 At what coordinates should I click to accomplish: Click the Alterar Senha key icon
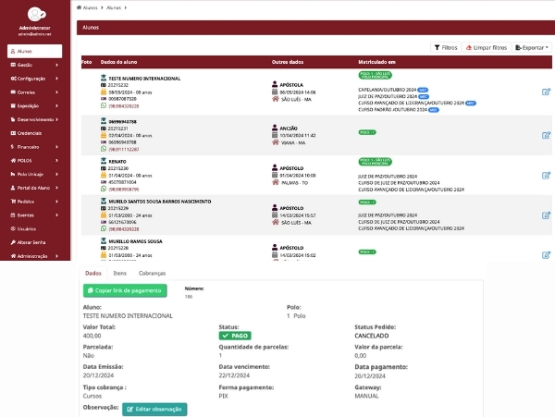13,242
